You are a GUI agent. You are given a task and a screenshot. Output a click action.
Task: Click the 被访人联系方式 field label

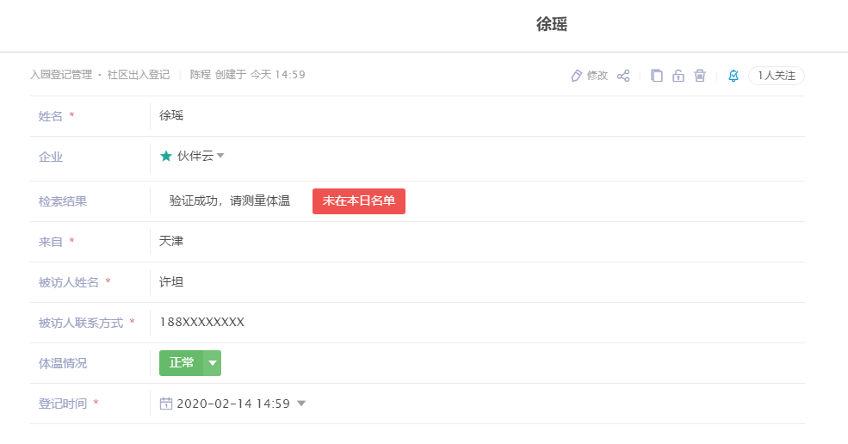(81, 323)
